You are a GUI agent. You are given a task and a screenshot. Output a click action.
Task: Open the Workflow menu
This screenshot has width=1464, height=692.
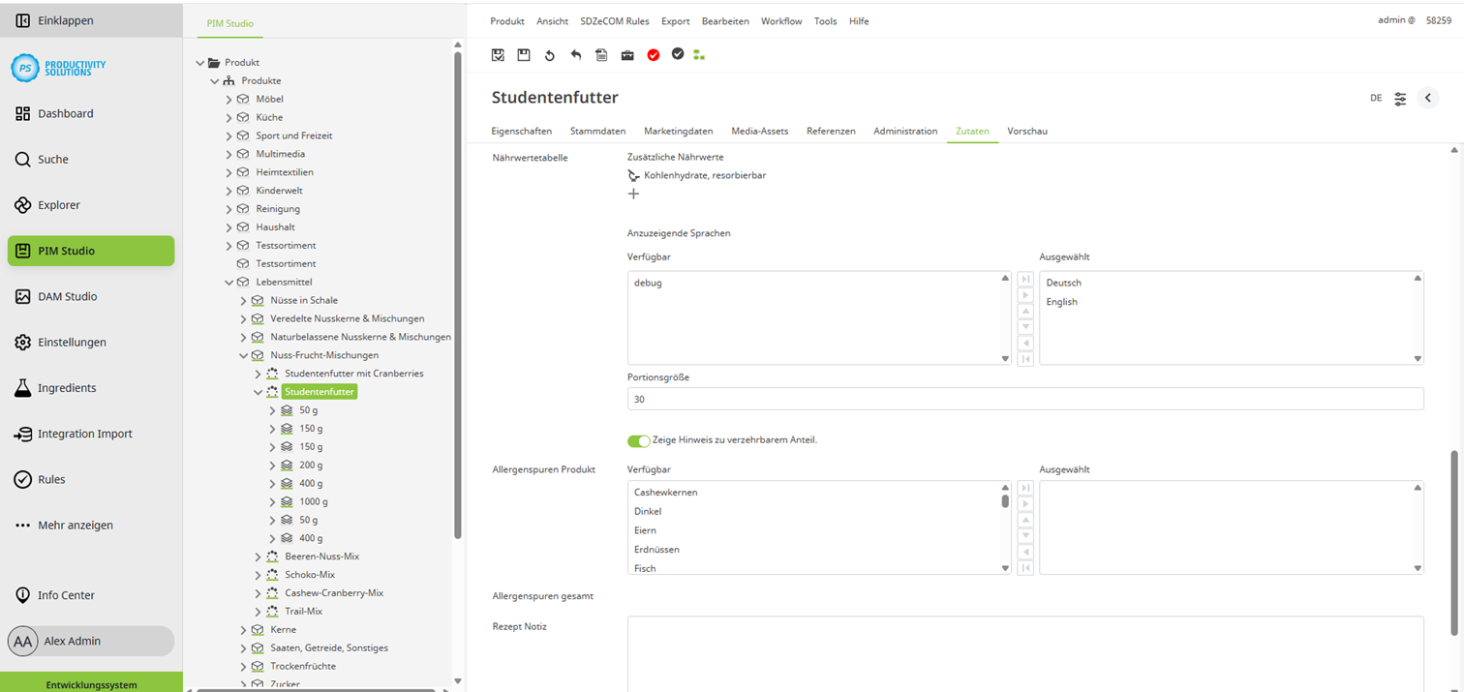point(781,20)
